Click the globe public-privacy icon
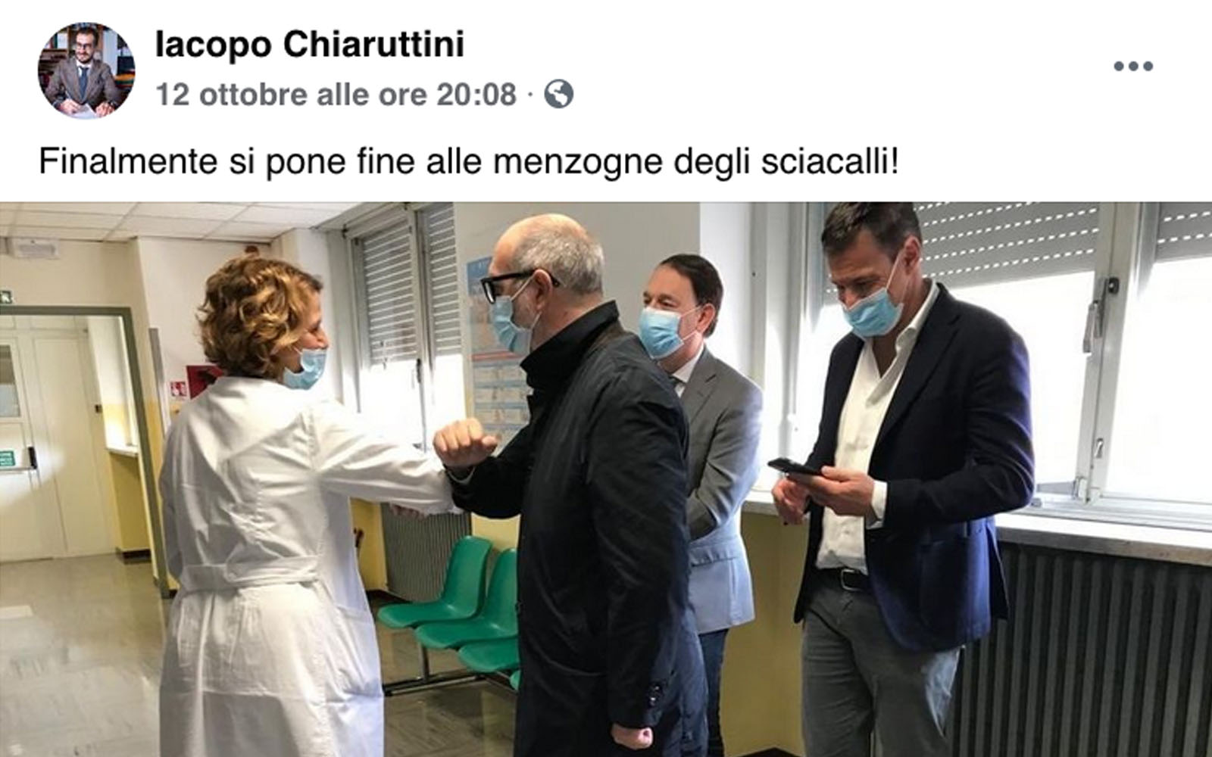This screenshot has height=757, width=1212. [558, 95]
